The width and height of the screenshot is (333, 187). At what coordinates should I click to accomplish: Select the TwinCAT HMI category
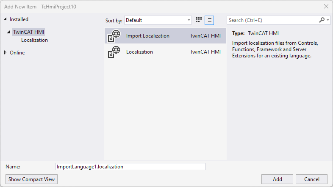coord(29,32)
